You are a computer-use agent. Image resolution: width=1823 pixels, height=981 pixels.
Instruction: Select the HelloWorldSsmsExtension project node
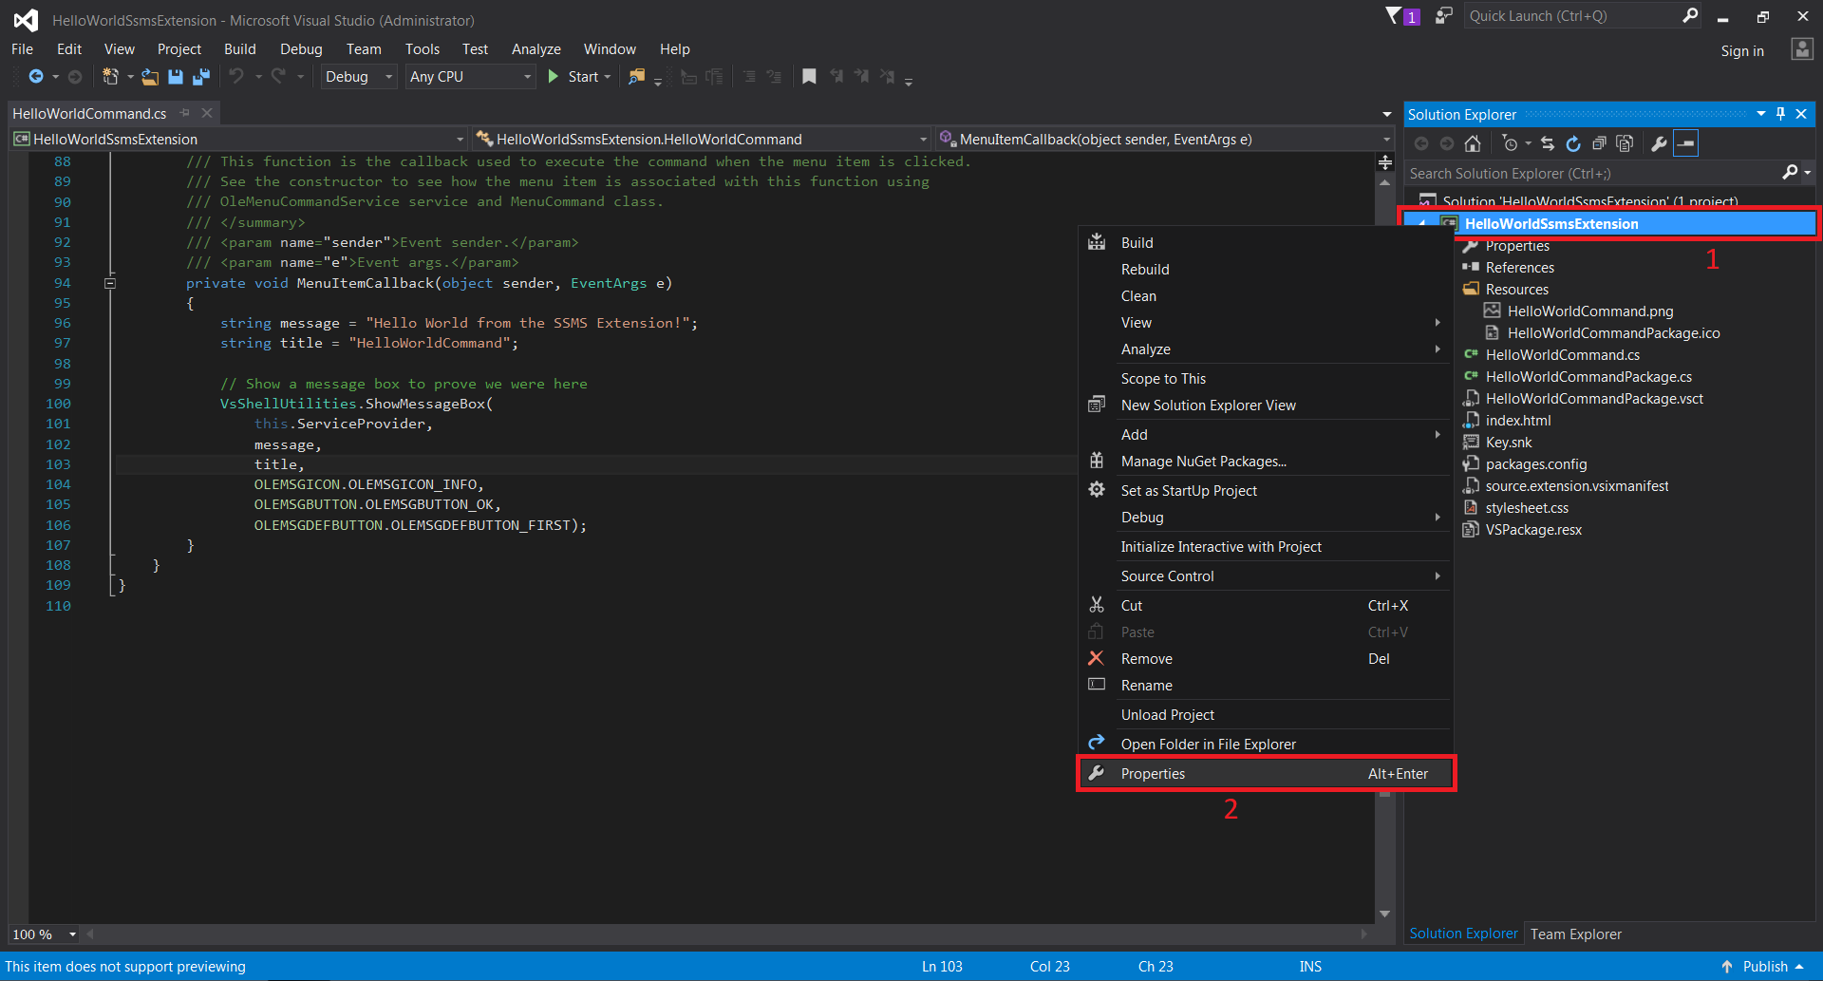1611,224
